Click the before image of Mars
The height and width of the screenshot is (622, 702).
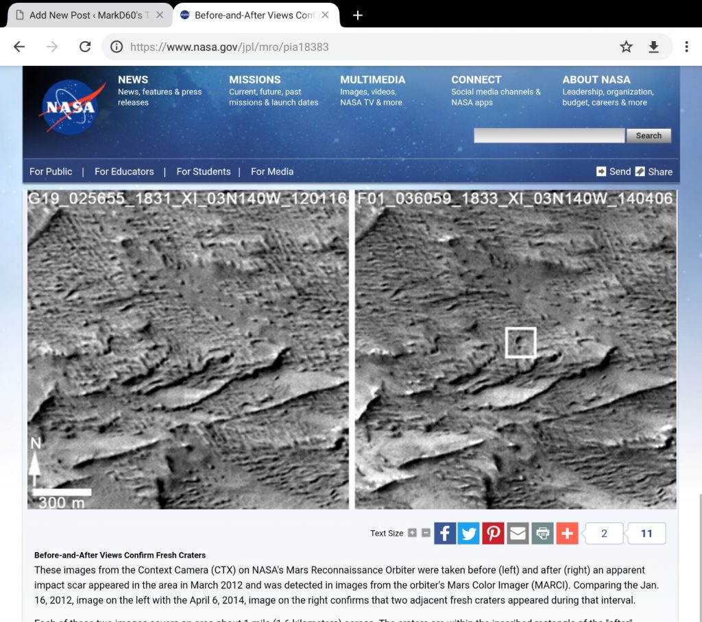point(188,349)
